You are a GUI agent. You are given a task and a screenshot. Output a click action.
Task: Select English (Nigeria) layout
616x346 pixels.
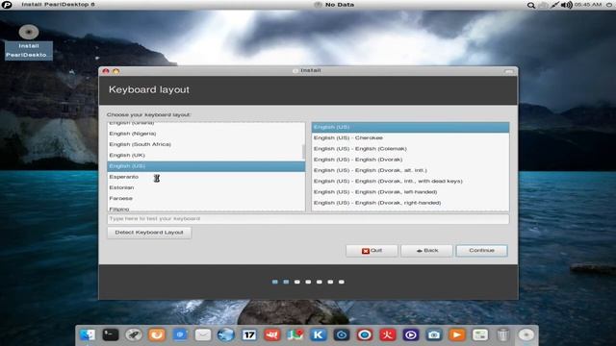click(206, 134)
